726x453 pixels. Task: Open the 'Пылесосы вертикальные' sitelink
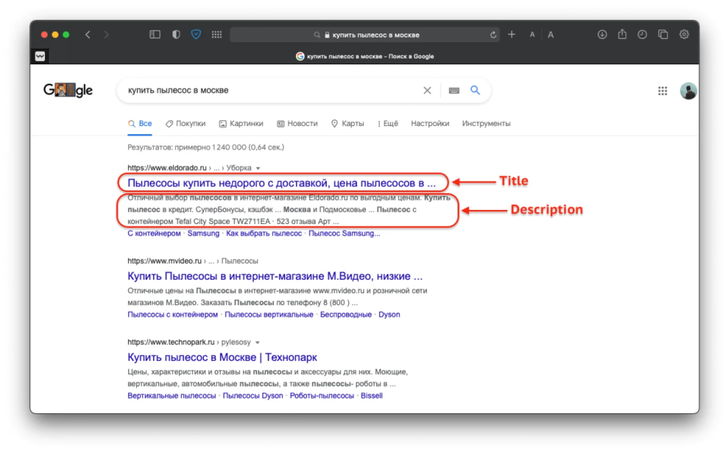pyautogui.click(x=269, y=314)
